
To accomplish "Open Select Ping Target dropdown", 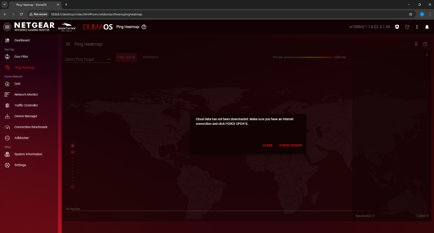I will tap(88, 59).
